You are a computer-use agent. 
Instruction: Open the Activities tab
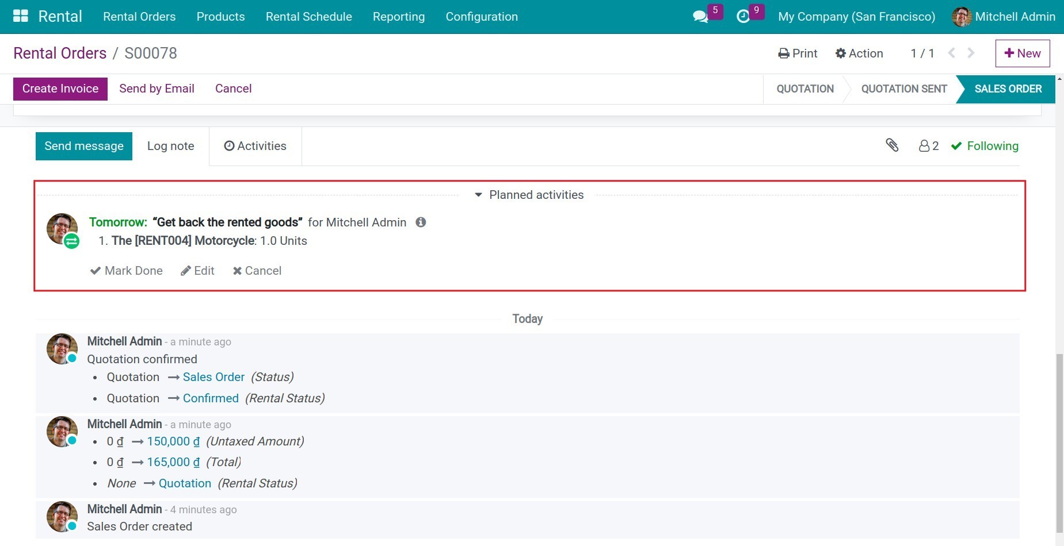255,146
